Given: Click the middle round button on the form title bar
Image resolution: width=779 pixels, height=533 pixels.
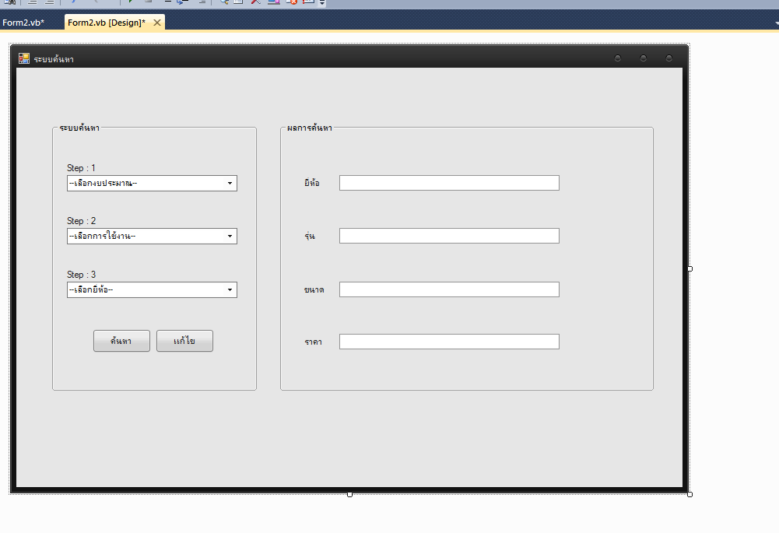Looking at the screenshot, I should (x=644, y=58).
